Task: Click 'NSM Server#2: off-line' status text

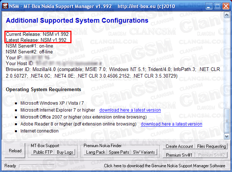Action: click(x=29, y=52)
